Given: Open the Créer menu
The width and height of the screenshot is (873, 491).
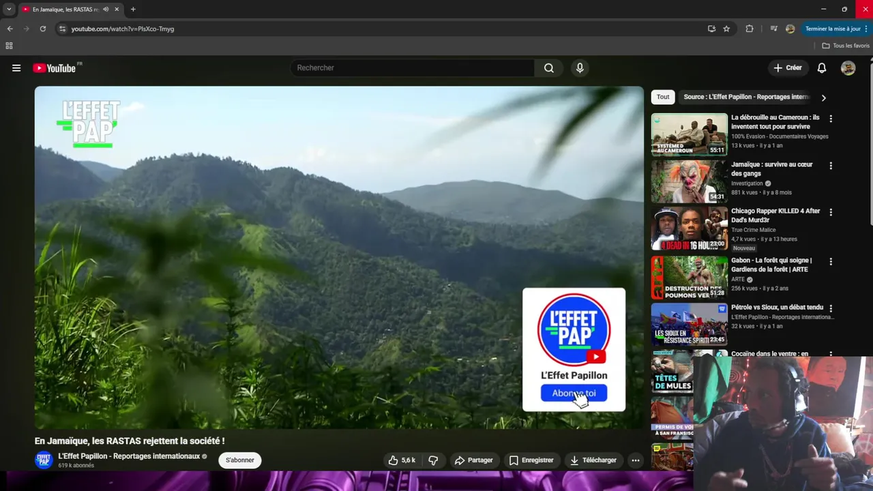Looking at the screenshot, I should point(788,68).
